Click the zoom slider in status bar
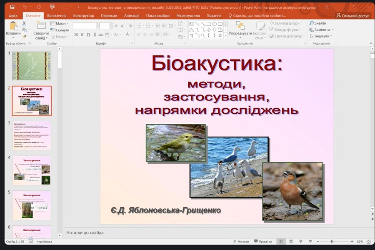Viewport: 375px width, 250px height. tap(332, 242)
